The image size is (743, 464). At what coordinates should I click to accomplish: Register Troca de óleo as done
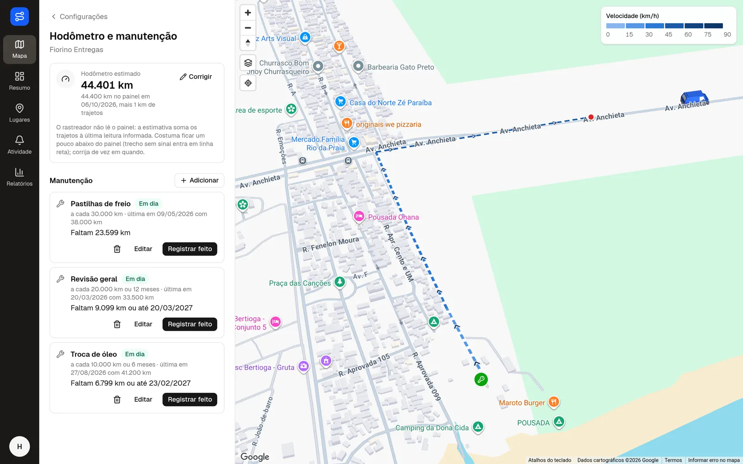point(190,400)
